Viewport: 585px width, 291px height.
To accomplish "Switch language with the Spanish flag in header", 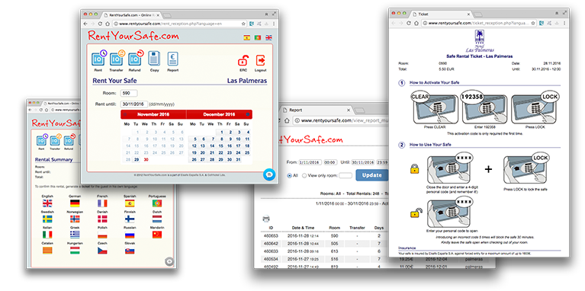I will coord(246,37).
